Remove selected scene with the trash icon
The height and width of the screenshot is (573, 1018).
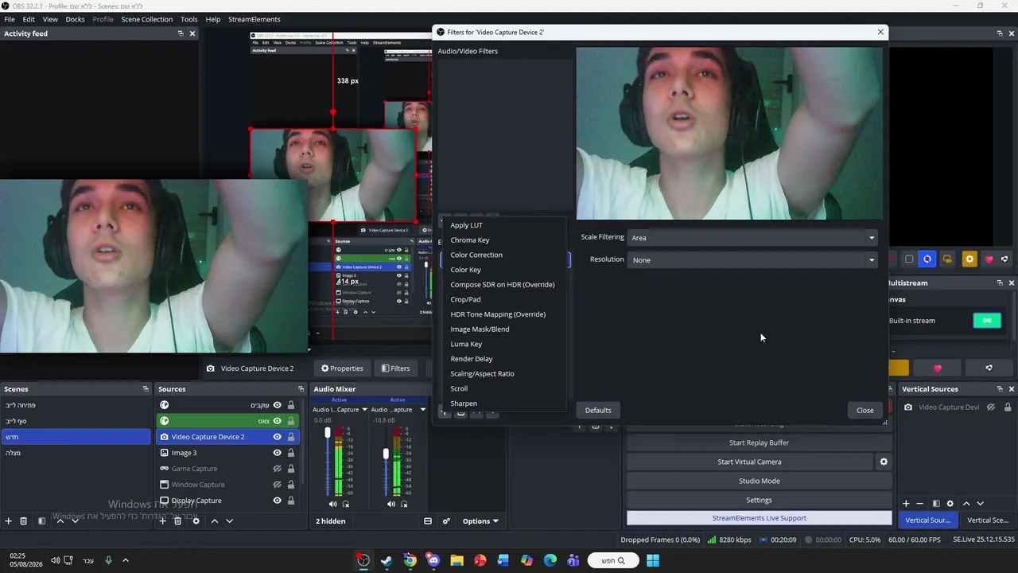click(24, 521)
